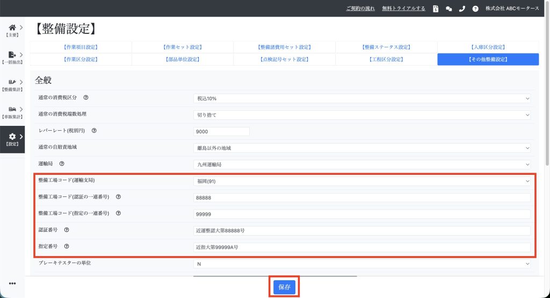The width and height of the screenshot is (550, 298).
Task: Open the 【車販集計】 car sales icon
Action: click(x=12, y=110)
